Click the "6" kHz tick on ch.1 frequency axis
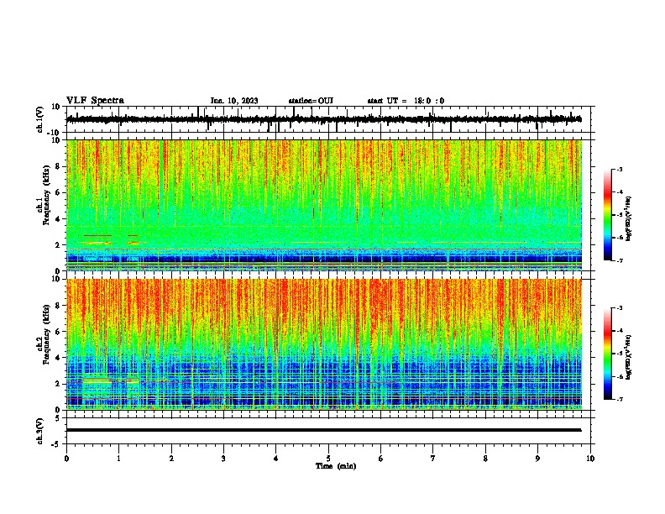Screen dimensions: 665x514 pos(58,192)
